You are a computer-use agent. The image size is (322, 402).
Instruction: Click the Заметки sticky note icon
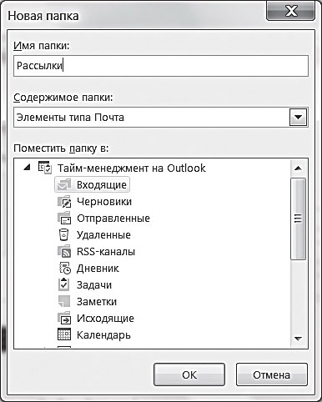click(x=64, y=301)
